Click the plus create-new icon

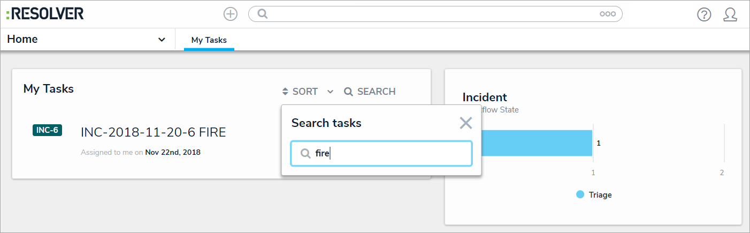(x=231, y=14)
